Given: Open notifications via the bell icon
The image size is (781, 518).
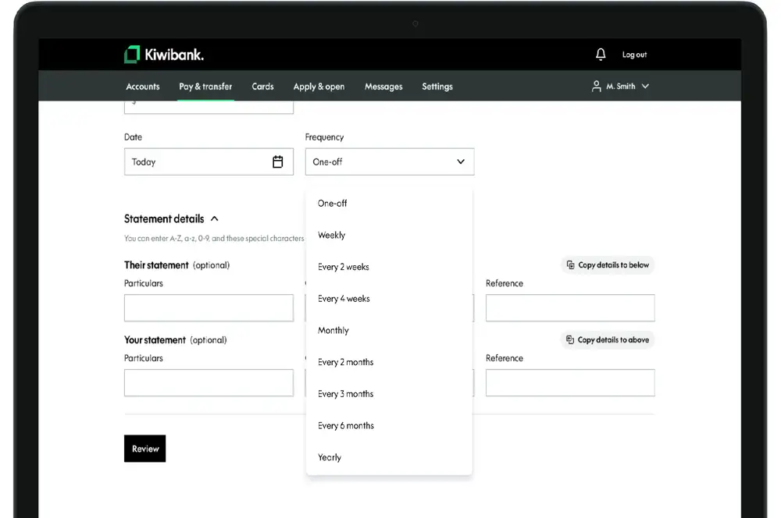Looking at the screenshot, I should pos(601,55).
